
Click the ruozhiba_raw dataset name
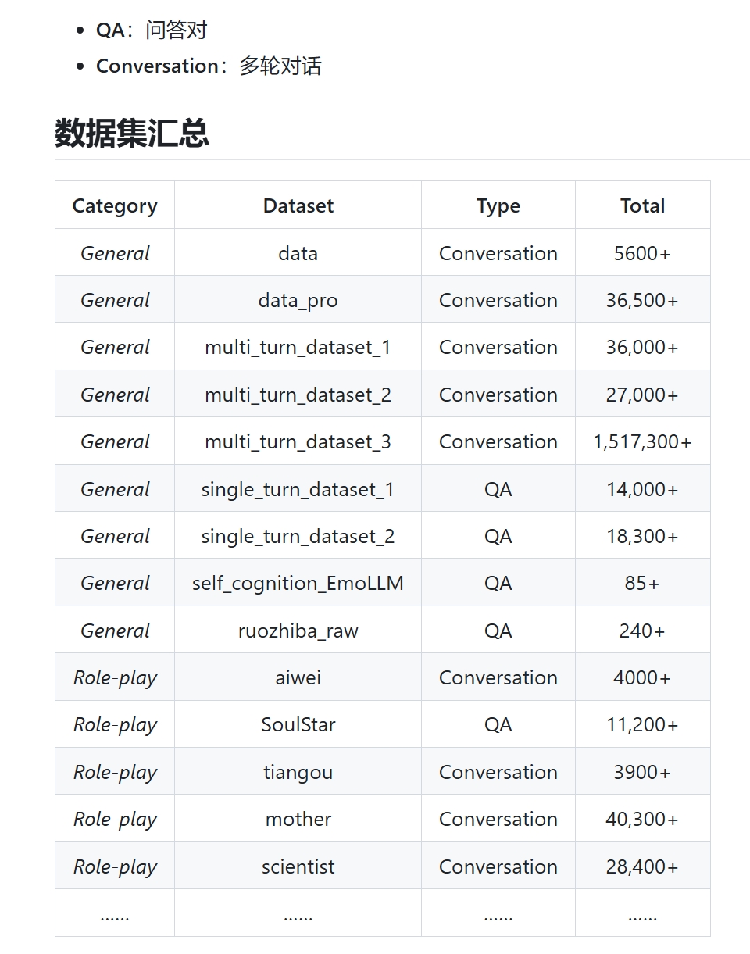click(x=298, y=631)
